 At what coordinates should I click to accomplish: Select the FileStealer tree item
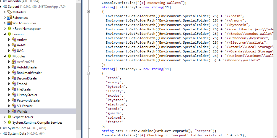tap(24, 89)
